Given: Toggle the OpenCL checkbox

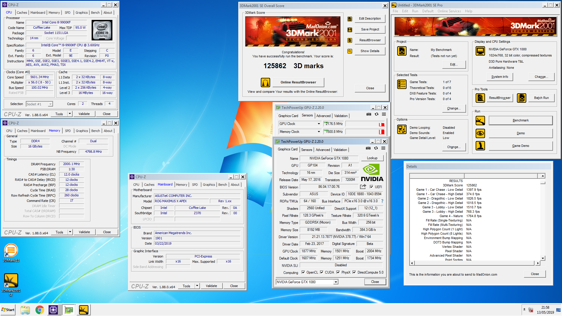Looking at the screenshot, I should coord(303,272).
